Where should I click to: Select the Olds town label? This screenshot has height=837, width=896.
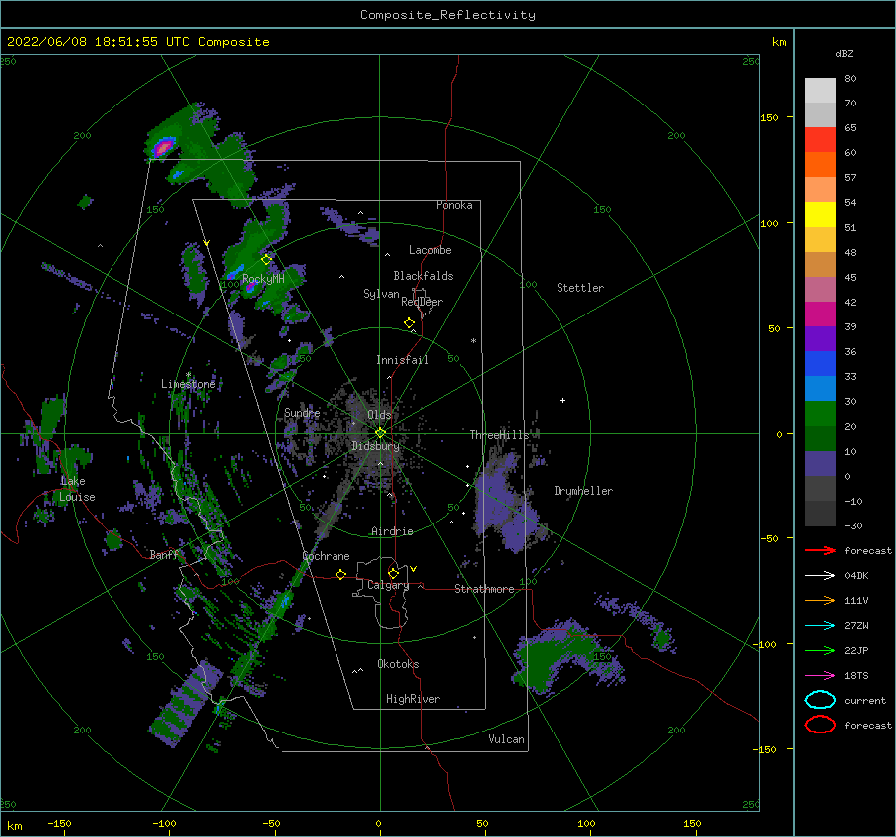pos(379,415)
